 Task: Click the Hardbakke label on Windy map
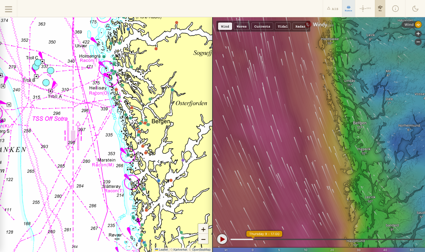tap(330, 39)
